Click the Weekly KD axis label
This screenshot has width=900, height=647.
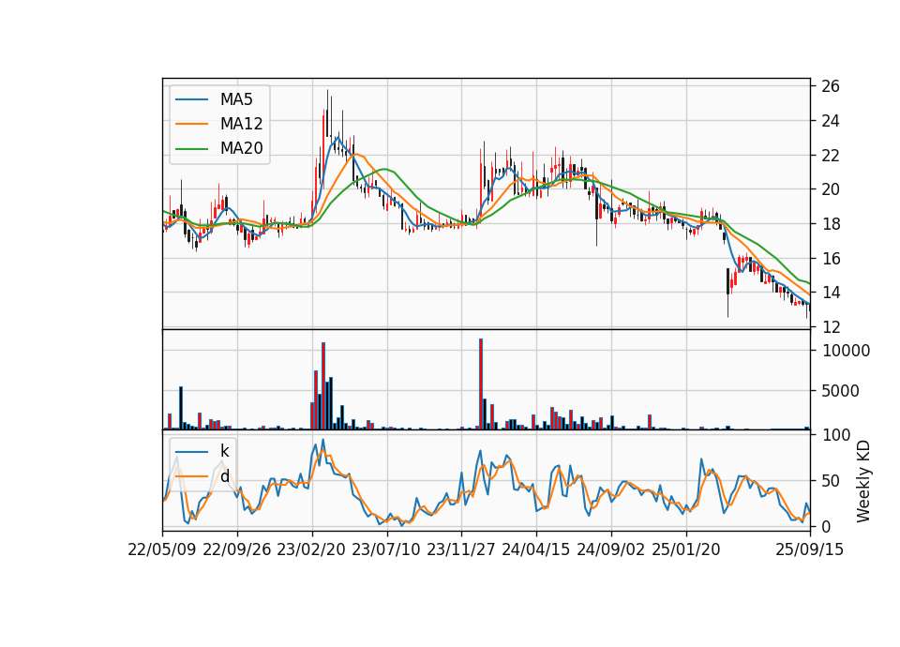point(862,481)
